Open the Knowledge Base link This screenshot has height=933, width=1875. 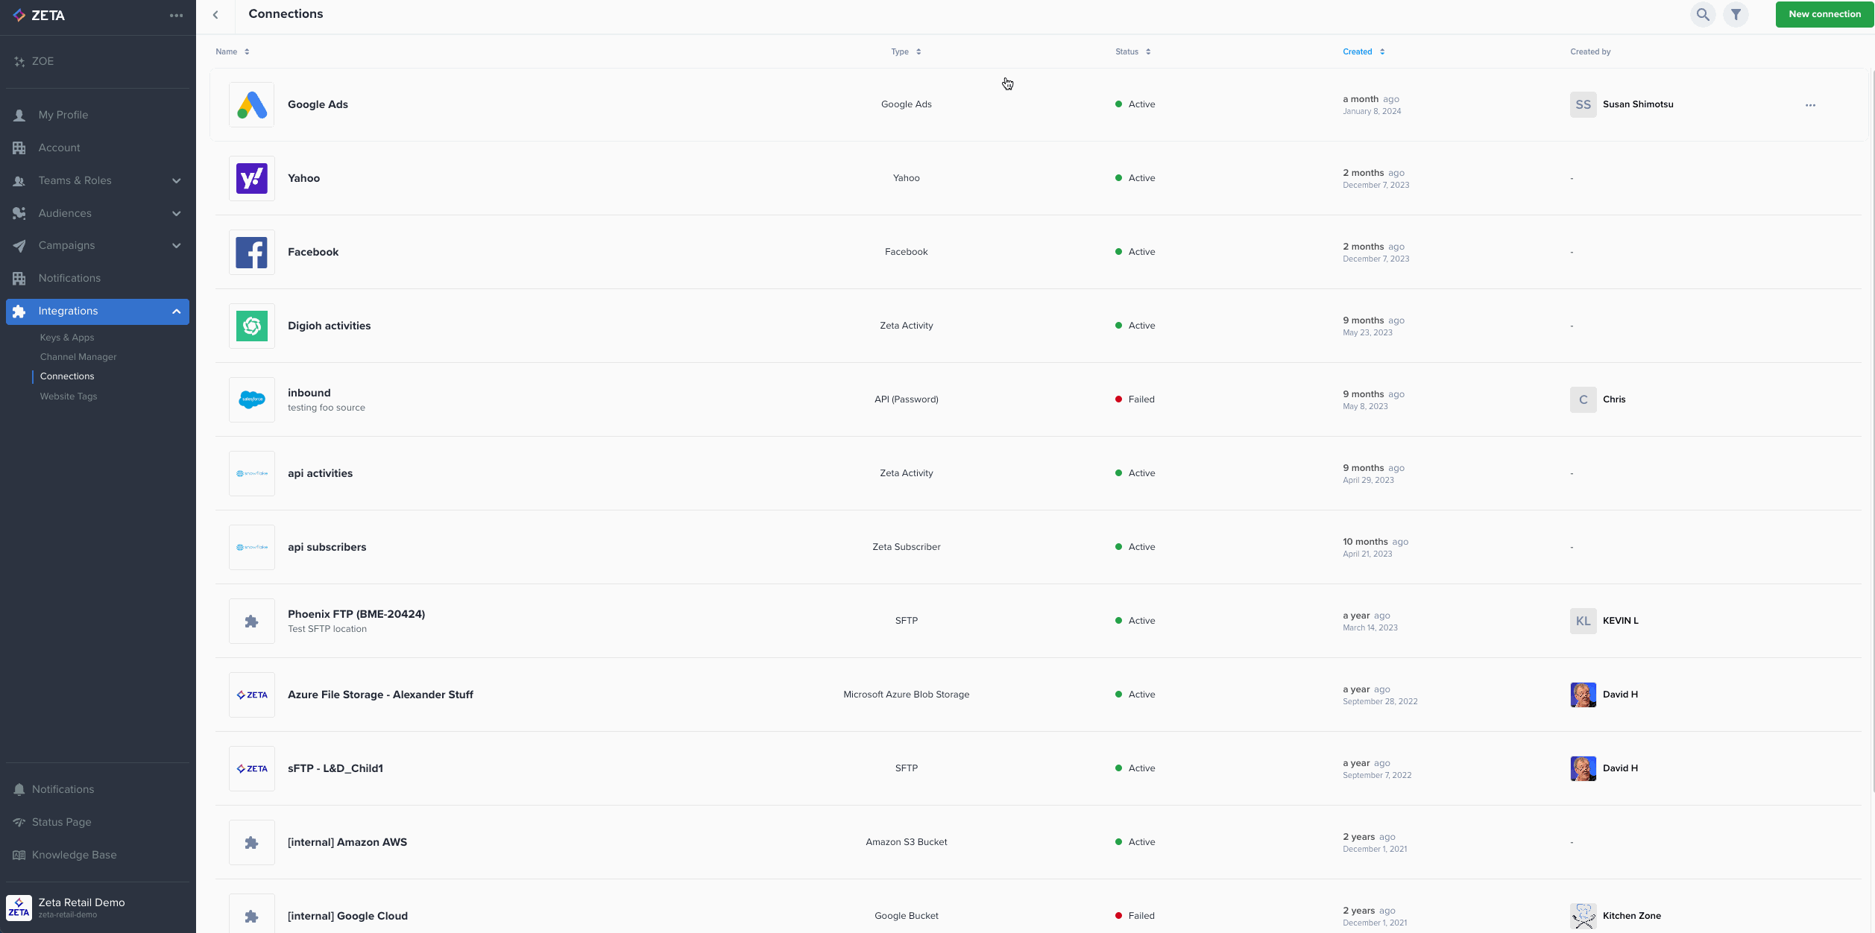[x=74, y=855]
